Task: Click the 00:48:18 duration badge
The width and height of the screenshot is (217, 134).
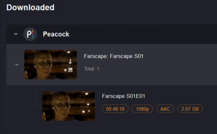Action: click(115, 109)
